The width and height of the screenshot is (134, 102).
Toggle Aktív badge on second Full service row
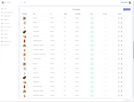[x=92, y=73]
